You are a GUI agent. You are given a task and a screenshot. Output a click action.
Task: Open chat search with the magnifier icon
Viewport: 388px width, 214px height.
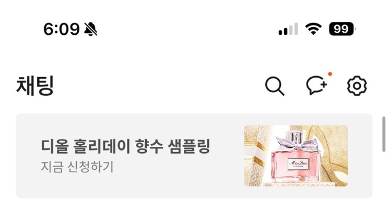[x=275, y=86]
